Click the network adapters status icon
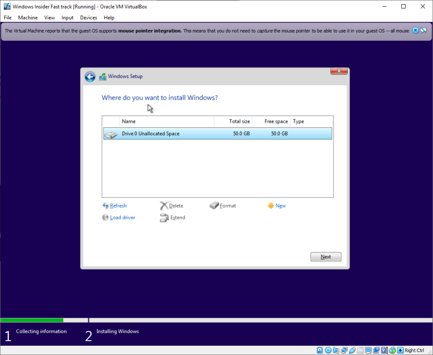Viewport: 433px width, 355px height. pos(344,350)
